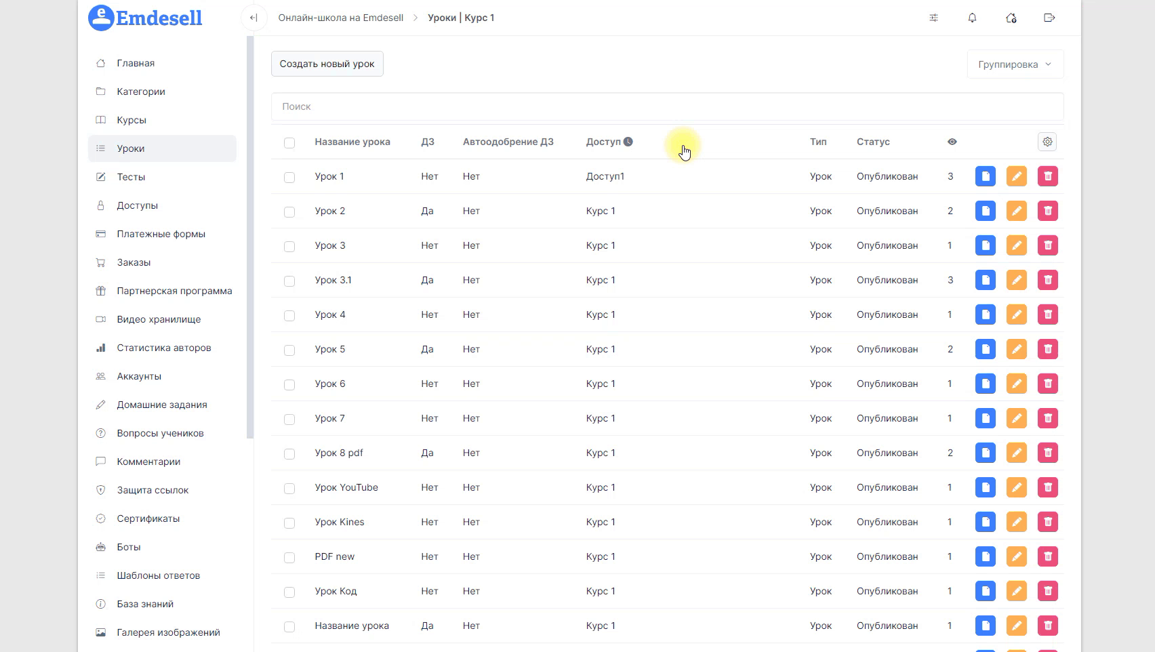Edit Урок 3 with orange pencil icon
The height and width of the screenshot is (652, 1155).
point(1016,245)
